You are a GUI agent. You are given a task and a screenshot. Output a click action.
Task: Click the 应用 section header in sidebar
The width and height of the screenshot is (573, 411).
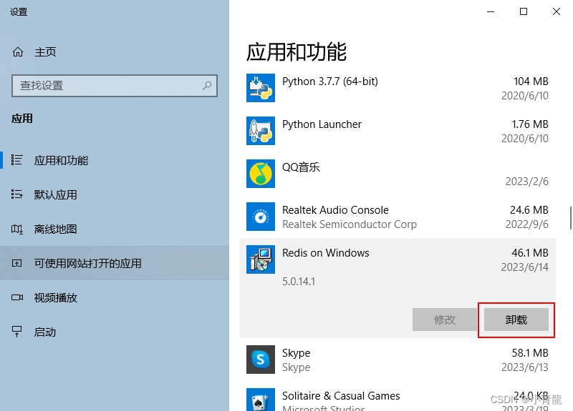tap(22, 119)
